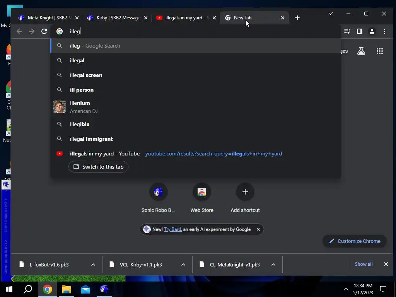396x297 pixels.
Task: Click Chrome icon in taskbar
Action: coord(47,289)
